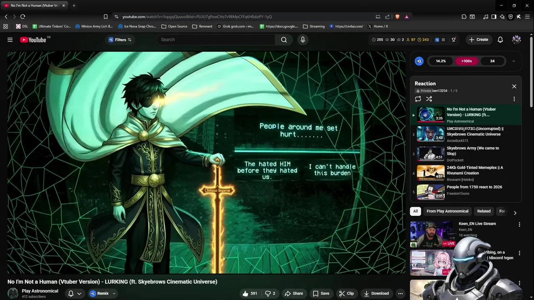The width and height of the screenshot is (534, 300).
Task: Open the vidIQ Filters button
Action: pyautogui.click(x=120, y=40)
